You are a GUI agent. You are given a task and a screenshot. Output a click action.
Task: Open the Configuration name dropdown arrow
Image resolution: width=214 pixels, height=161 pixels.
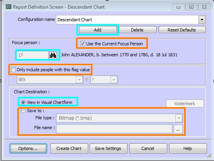point(202,20)
